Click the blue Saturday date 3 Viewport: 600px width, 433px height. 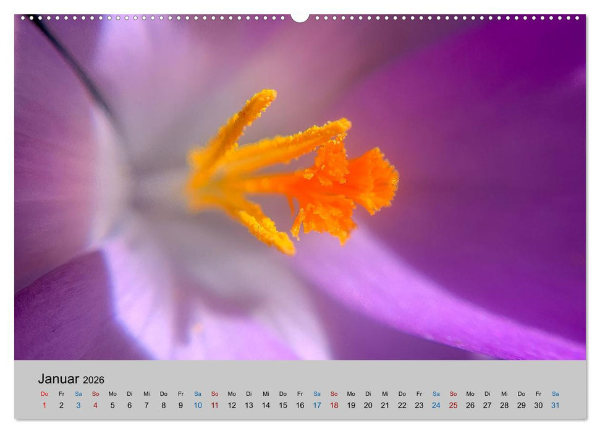point(77,406)
